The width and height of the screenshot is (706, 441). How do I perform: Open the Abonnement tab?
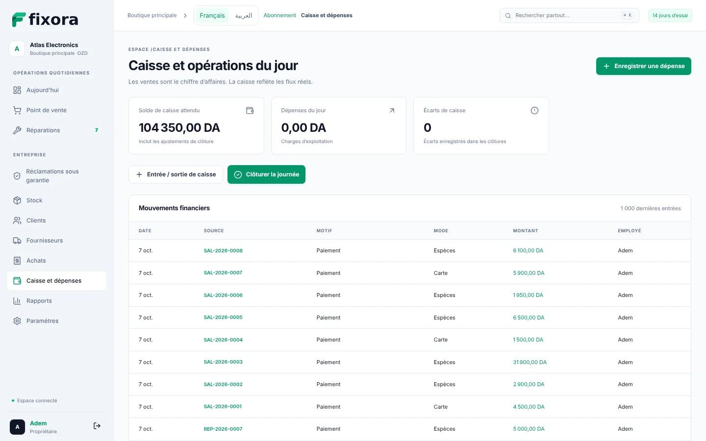click(x=279, y=16)
